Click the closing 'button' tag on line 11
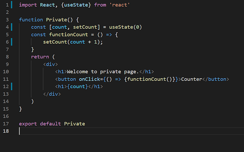Viewport: 244px width, 152px height. point(216,79)
